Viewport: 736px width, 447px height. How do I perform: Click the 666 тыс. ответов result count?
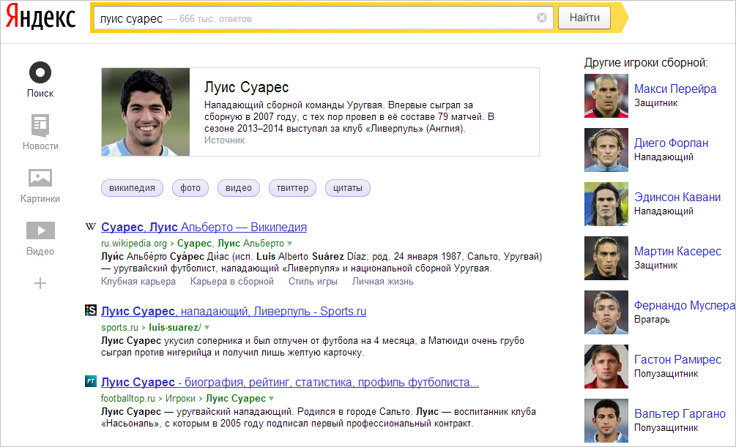click(215, 19)
